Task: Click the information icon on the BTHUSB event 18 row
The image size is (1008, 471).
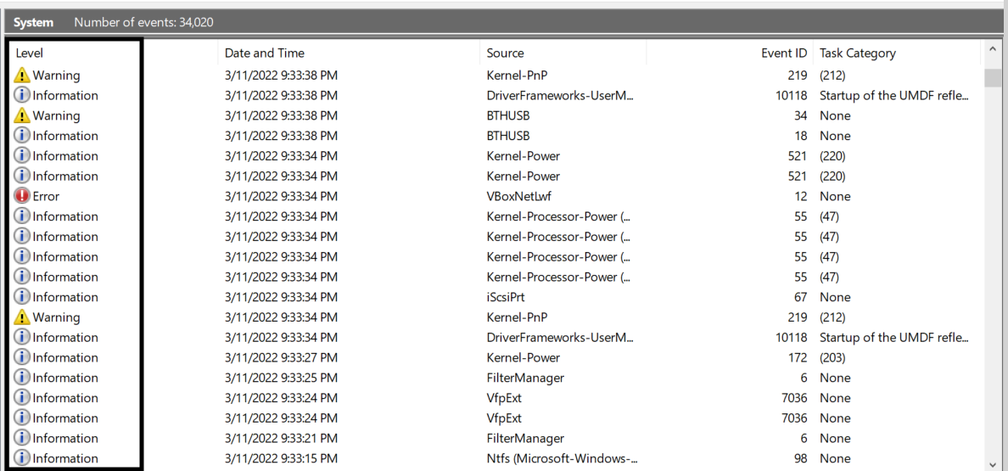Action: click(x=22, y=136)
